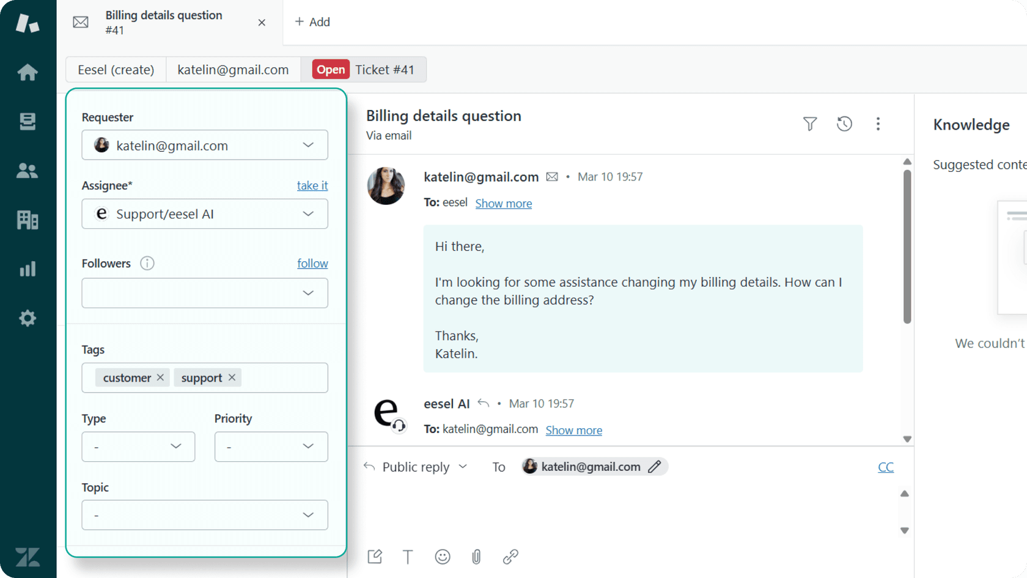Click the take it link
The image size is (1027, 578).
(x=312, y=185)
